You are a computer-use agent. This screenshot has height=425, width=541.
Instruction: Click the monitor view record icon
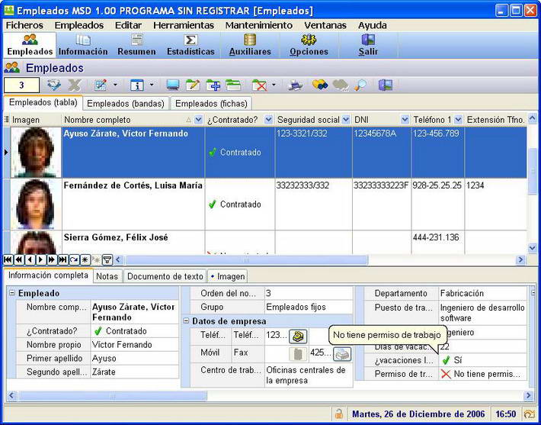coord(172,85)
